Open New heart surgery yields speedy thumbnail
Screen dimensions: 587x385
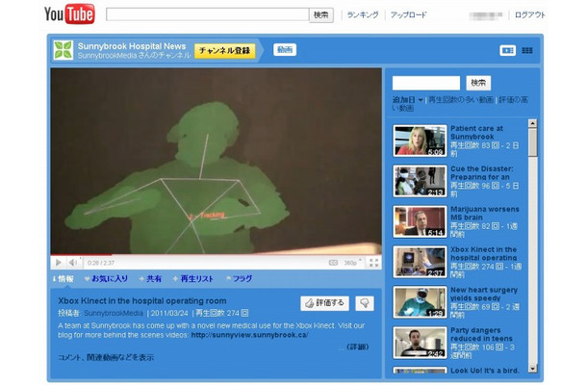pos(420,302)
